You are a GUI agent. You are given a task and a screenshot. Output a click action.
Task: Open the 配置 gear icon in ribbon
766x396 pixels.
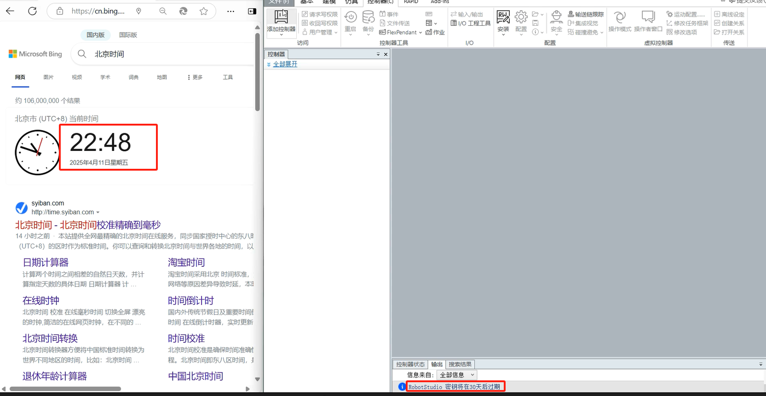521,17
